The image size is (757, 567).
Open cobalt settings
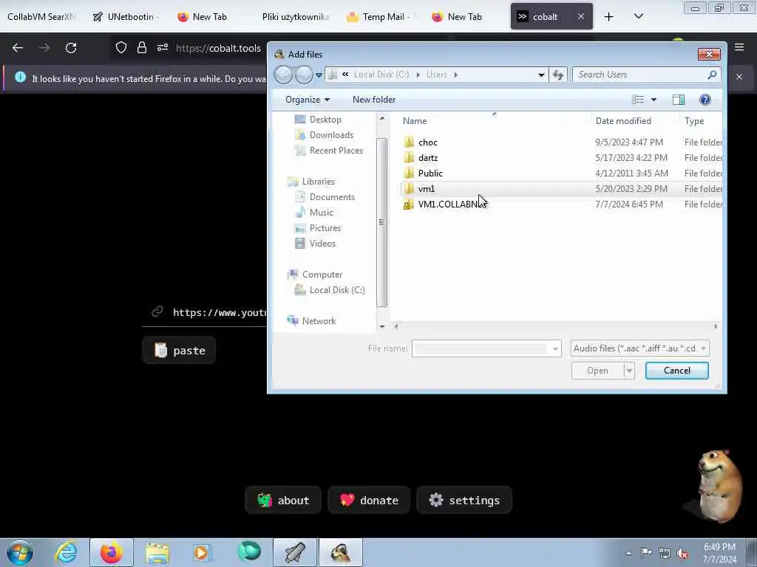464,500
